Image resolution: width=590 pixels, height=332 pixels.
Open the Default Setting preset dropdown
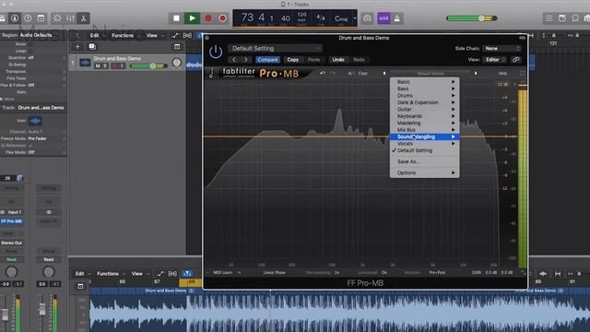pos(275,48)
